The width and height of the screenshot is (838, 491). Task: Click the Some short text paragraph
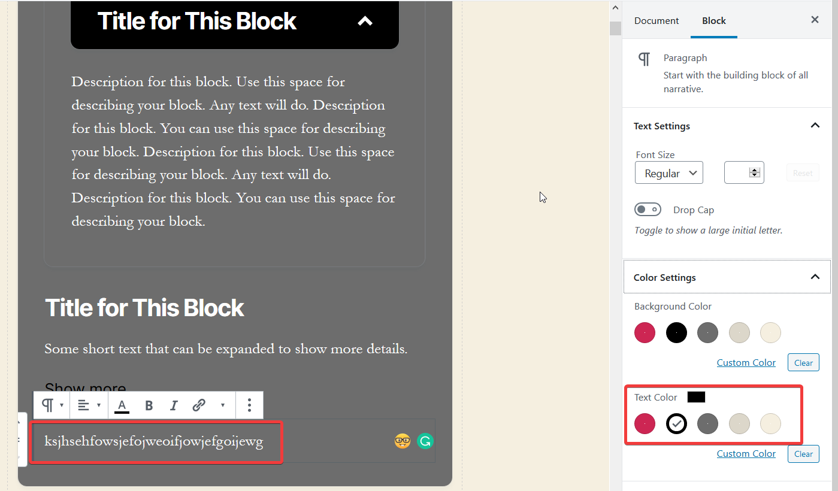(x=226, y=348)
